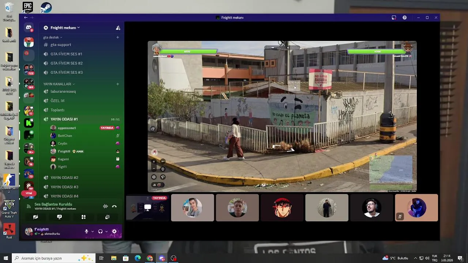Add a channel to the YAYIN KANALLARI category
Screen dimensions: 468x263
pyautogui.click(x=118, y=84)
